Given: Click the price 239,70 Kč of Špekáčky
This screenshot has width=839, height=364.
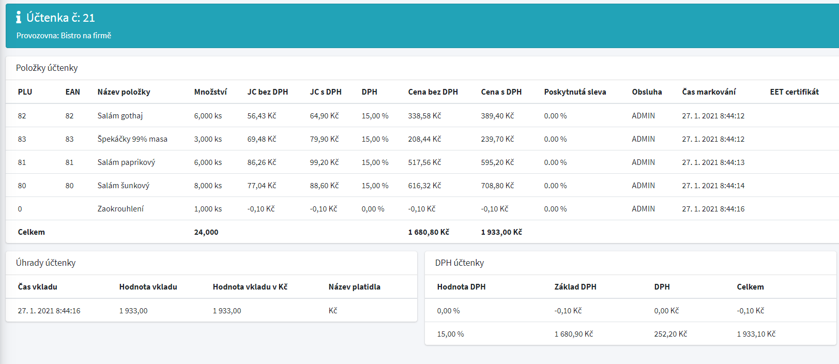Looking at the screenshot, I should point(497,139).
